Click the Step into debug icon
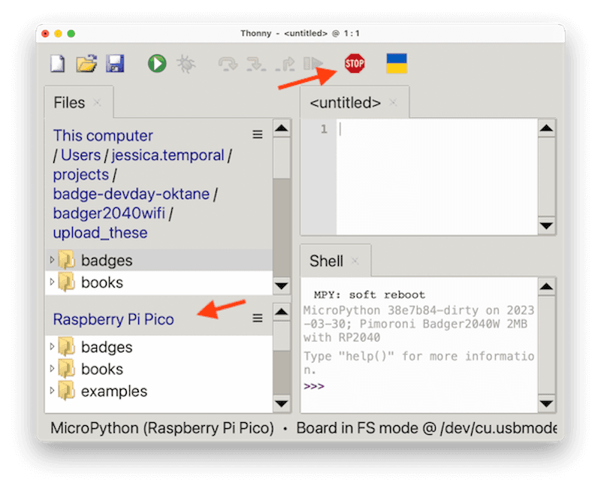 click(256, 64)
